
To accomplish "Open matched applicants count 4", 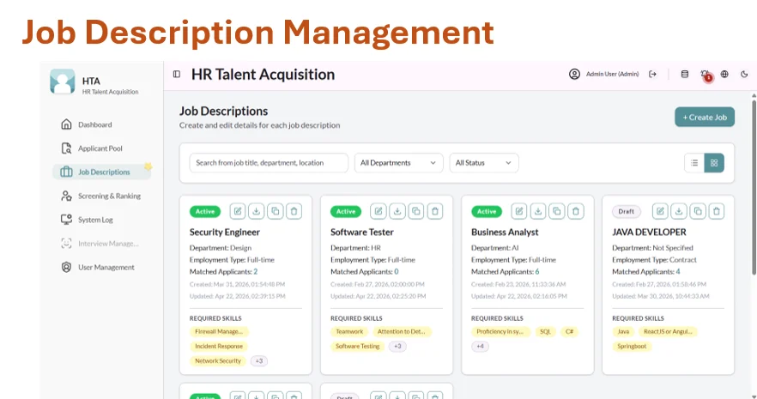I will click(x=678, y=272).
